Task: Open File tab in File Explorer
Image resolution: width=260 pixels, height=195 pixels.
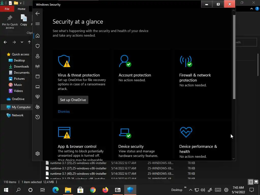Action: coord(7,9)
